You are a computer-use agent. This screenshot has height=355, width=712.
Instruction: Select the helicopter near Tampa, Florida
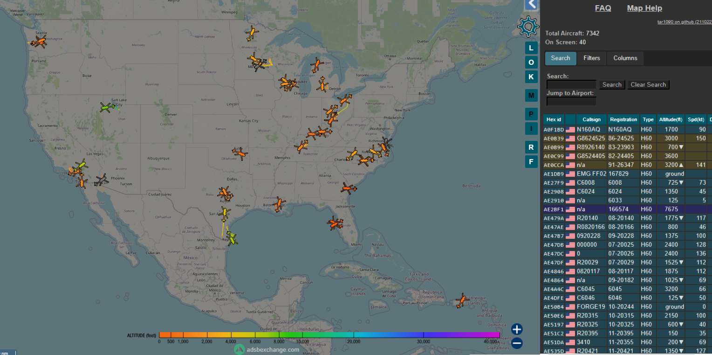pyautogui.click(x=335, y=223)
